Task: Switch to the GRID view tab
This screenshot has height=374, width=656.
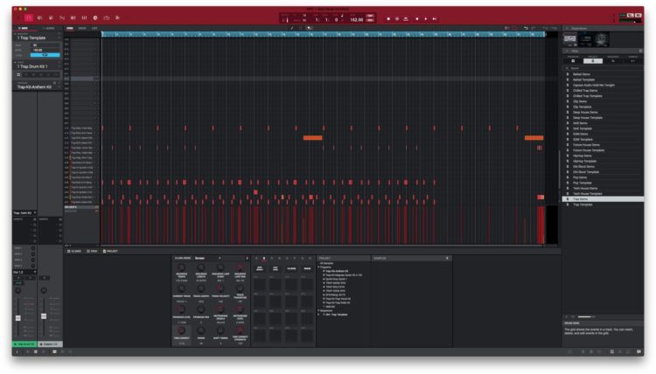Action: pos(70,29)
